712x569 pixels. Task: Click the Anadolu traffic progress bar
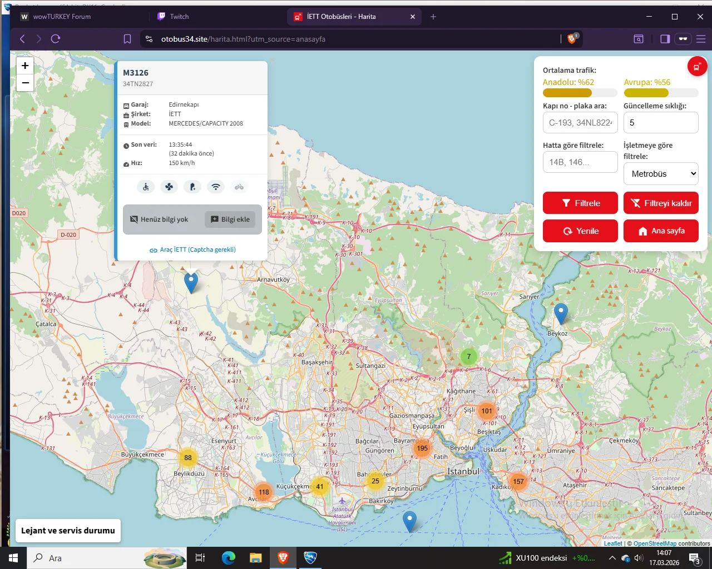coord(580,93)
